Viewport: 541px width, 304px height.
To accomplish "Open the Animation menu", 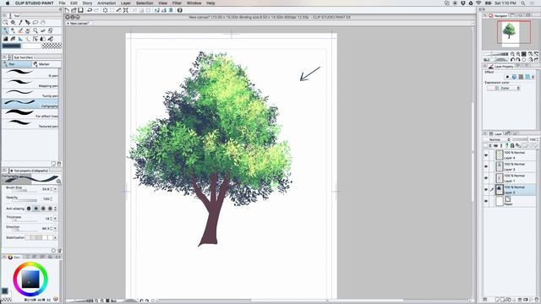I will (x=107, y=3).
